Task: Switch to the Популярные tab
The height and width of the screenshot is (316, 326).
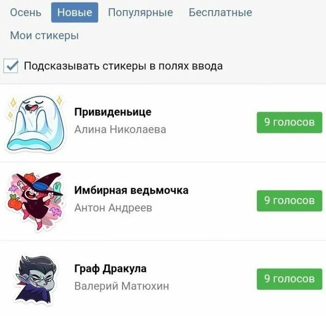Action: (x=141, y=13)
